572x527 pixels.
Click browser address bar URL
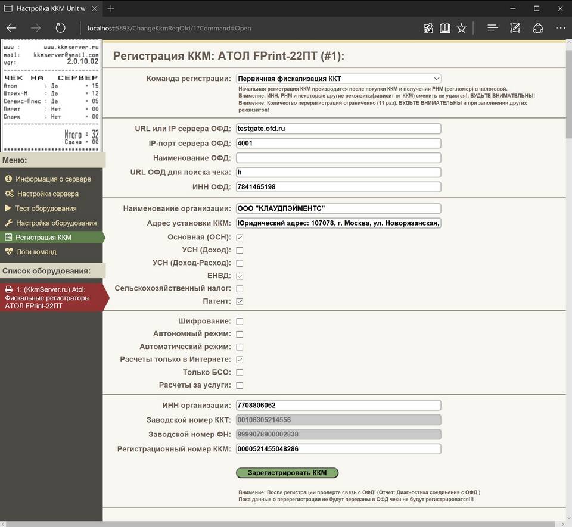[x=169, y=28]
